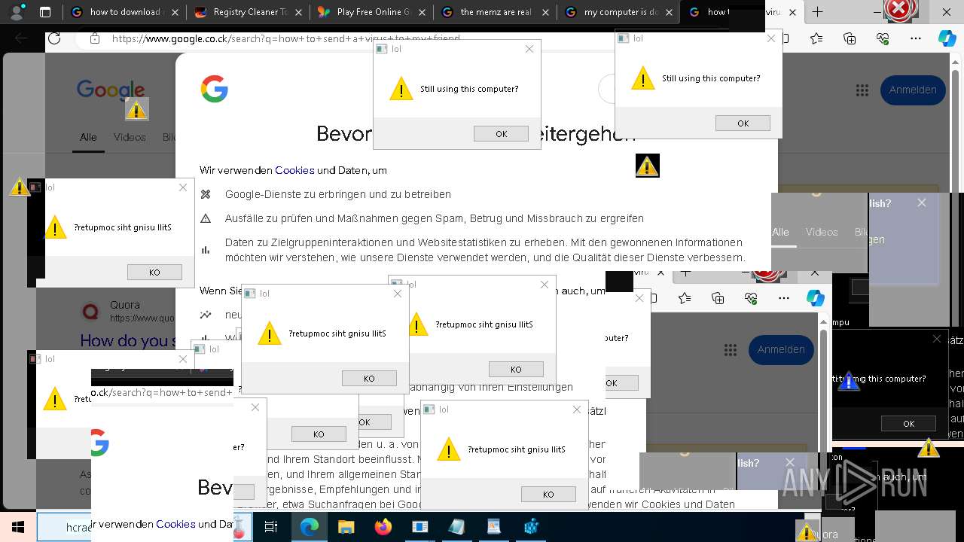Open Google apps grid beside top Anmelden button
Image resolution: width=964 pixels, height=542 pixels.
(x=862, y=90)
